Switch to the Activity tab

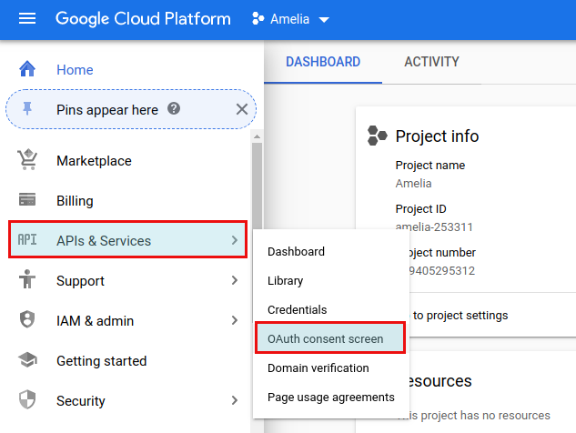(431, 62)
